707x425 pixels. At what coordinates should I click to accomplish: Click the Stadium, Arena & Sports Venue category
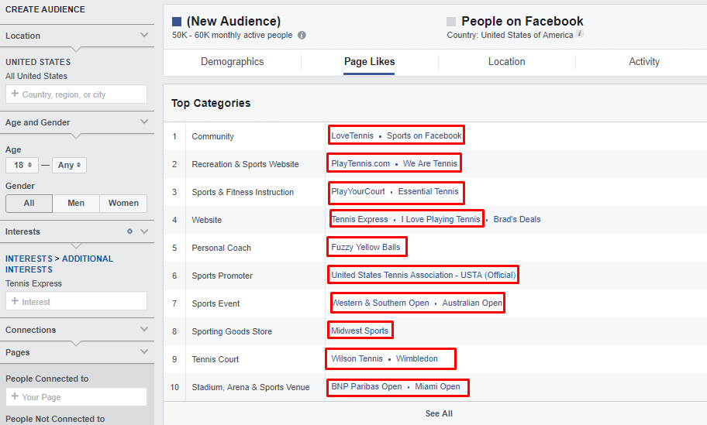pos(250,388)
